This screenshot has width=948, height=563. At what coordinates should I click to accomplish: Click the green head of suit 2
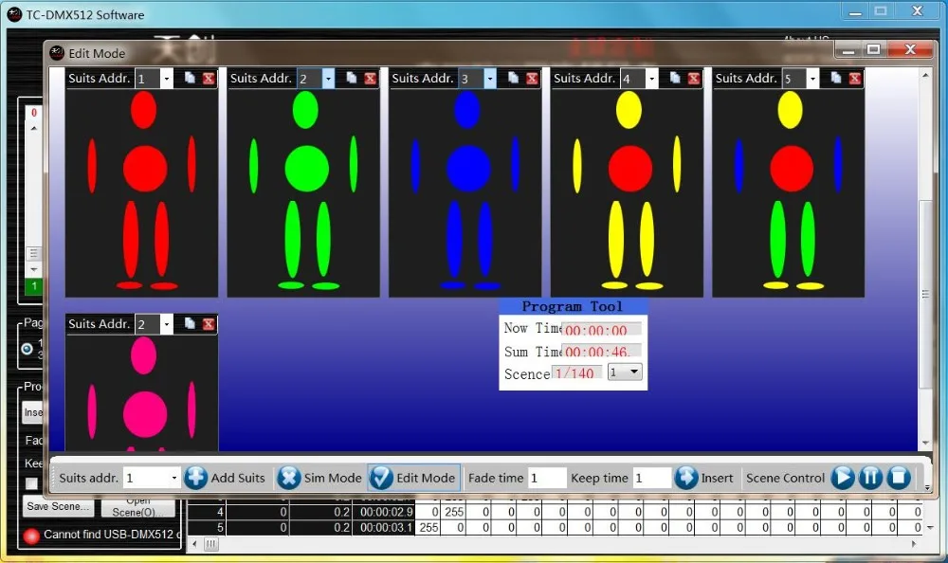click(x=305, y=111)
